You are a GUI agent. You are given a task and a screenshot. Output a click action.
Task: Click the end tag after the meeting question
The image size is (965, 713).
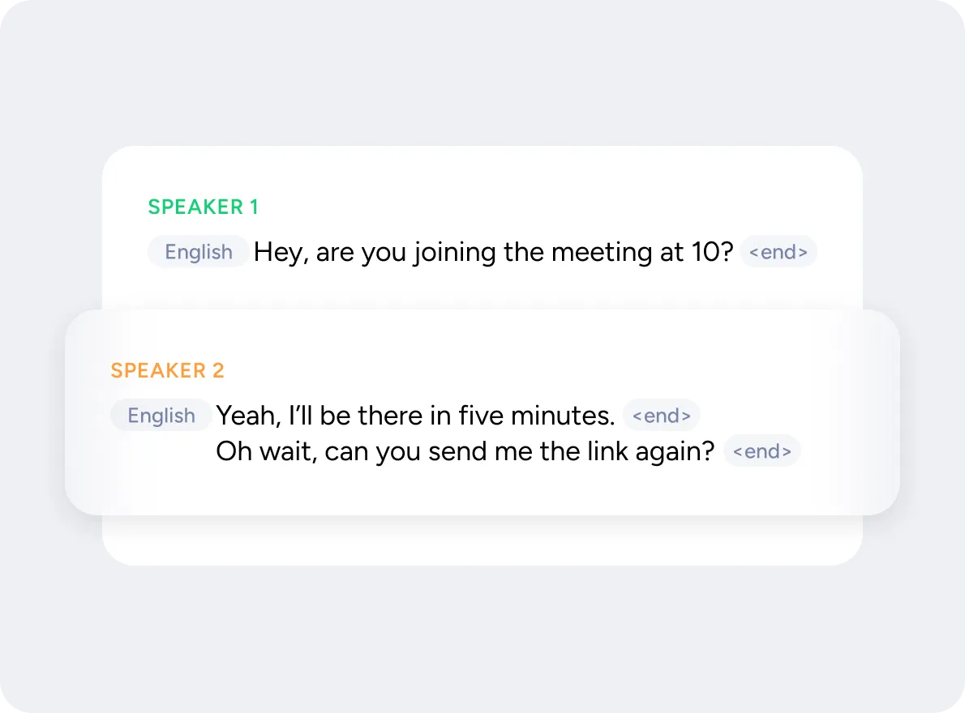pyautogui.click(x=778, y=252)
